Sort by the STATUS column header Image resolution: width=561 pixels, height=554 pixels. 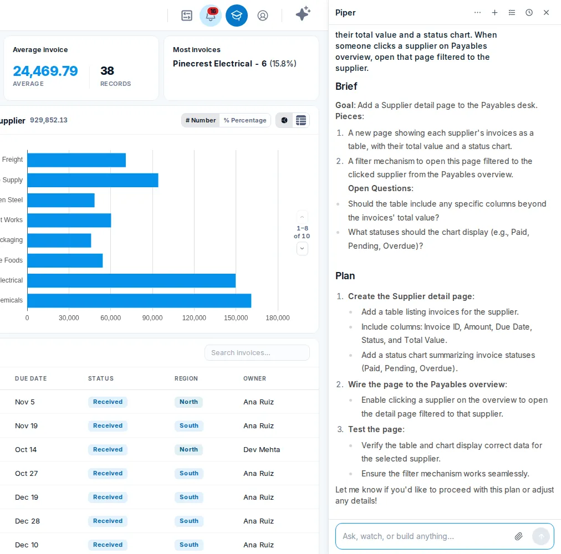pos(101,378)
